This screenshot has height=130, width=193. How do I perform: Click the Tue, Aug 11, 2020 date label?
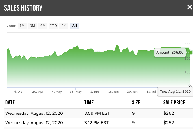click(x=175, y=92)
